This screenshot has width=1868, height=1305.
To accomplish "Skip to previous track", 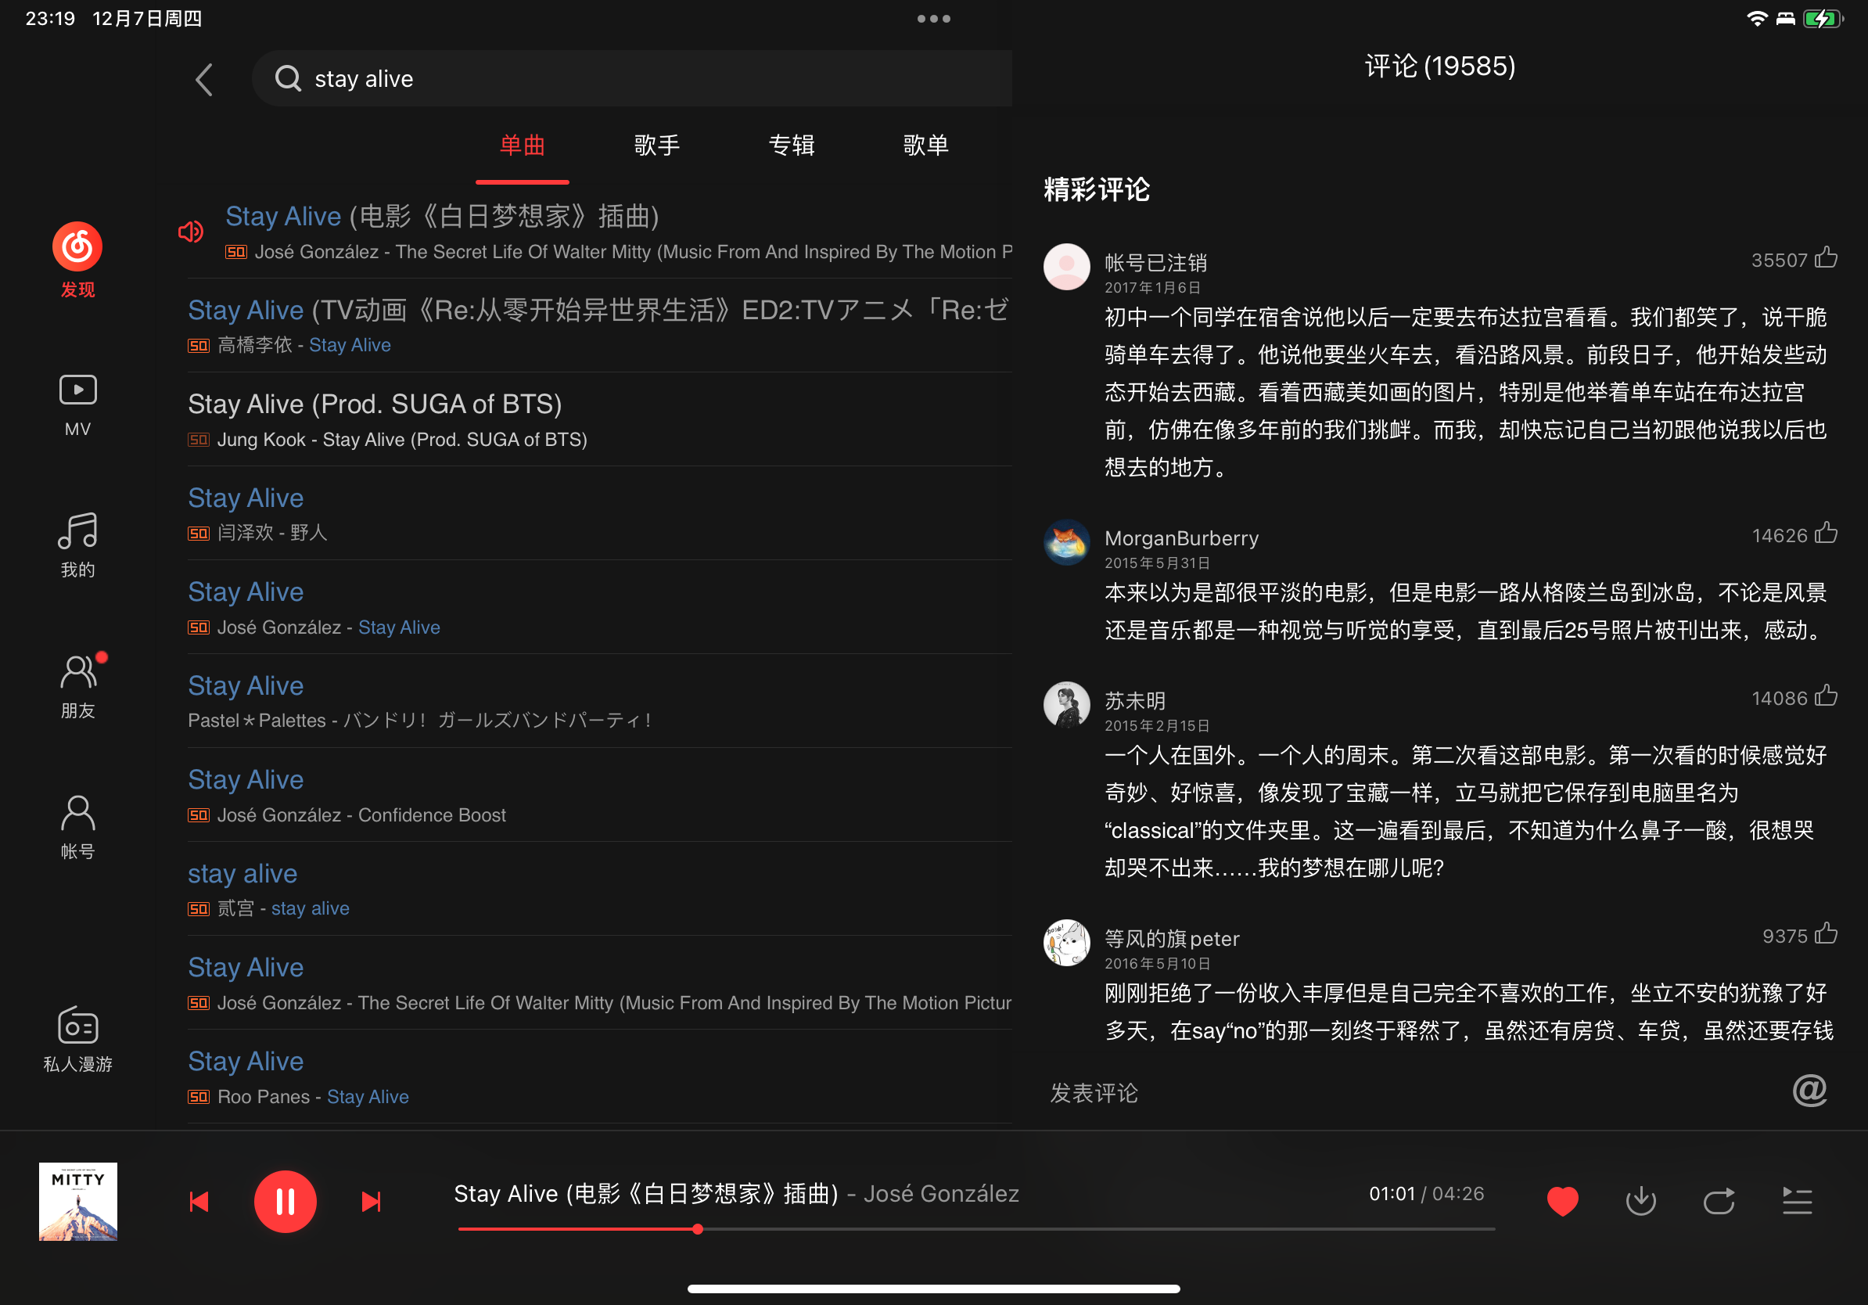I will tap(199, 1202).
